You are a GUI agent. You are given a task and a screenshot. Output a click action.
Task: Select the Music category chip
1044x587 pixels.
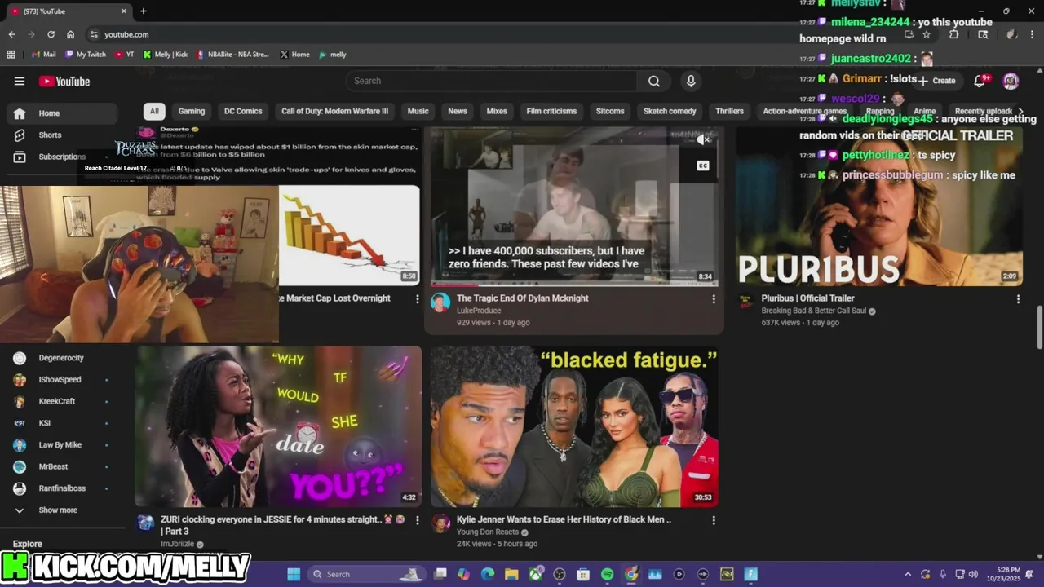coord(418,111)
